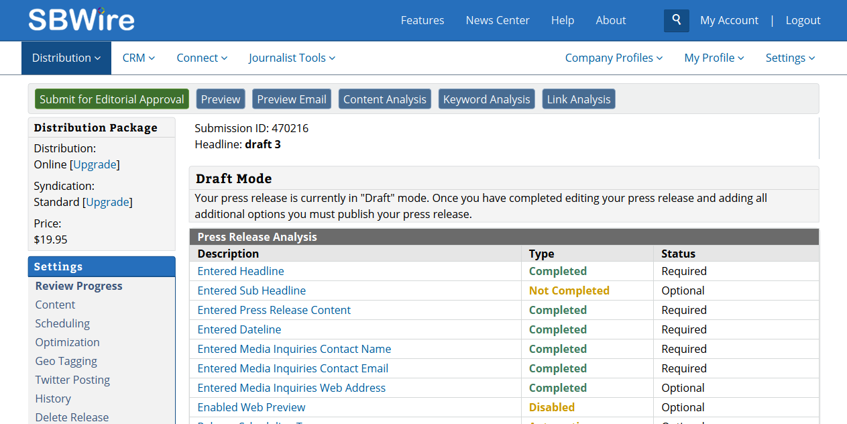
Task: Click Not Completed status for Sub Headline
Action: 569,290
